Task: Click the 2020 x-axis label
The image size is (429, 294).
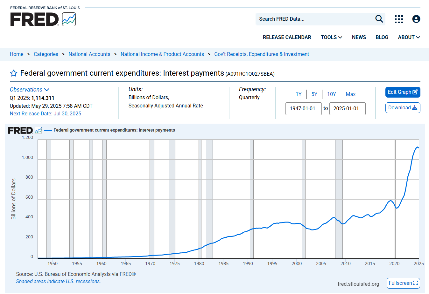Action: pos(394,263)
